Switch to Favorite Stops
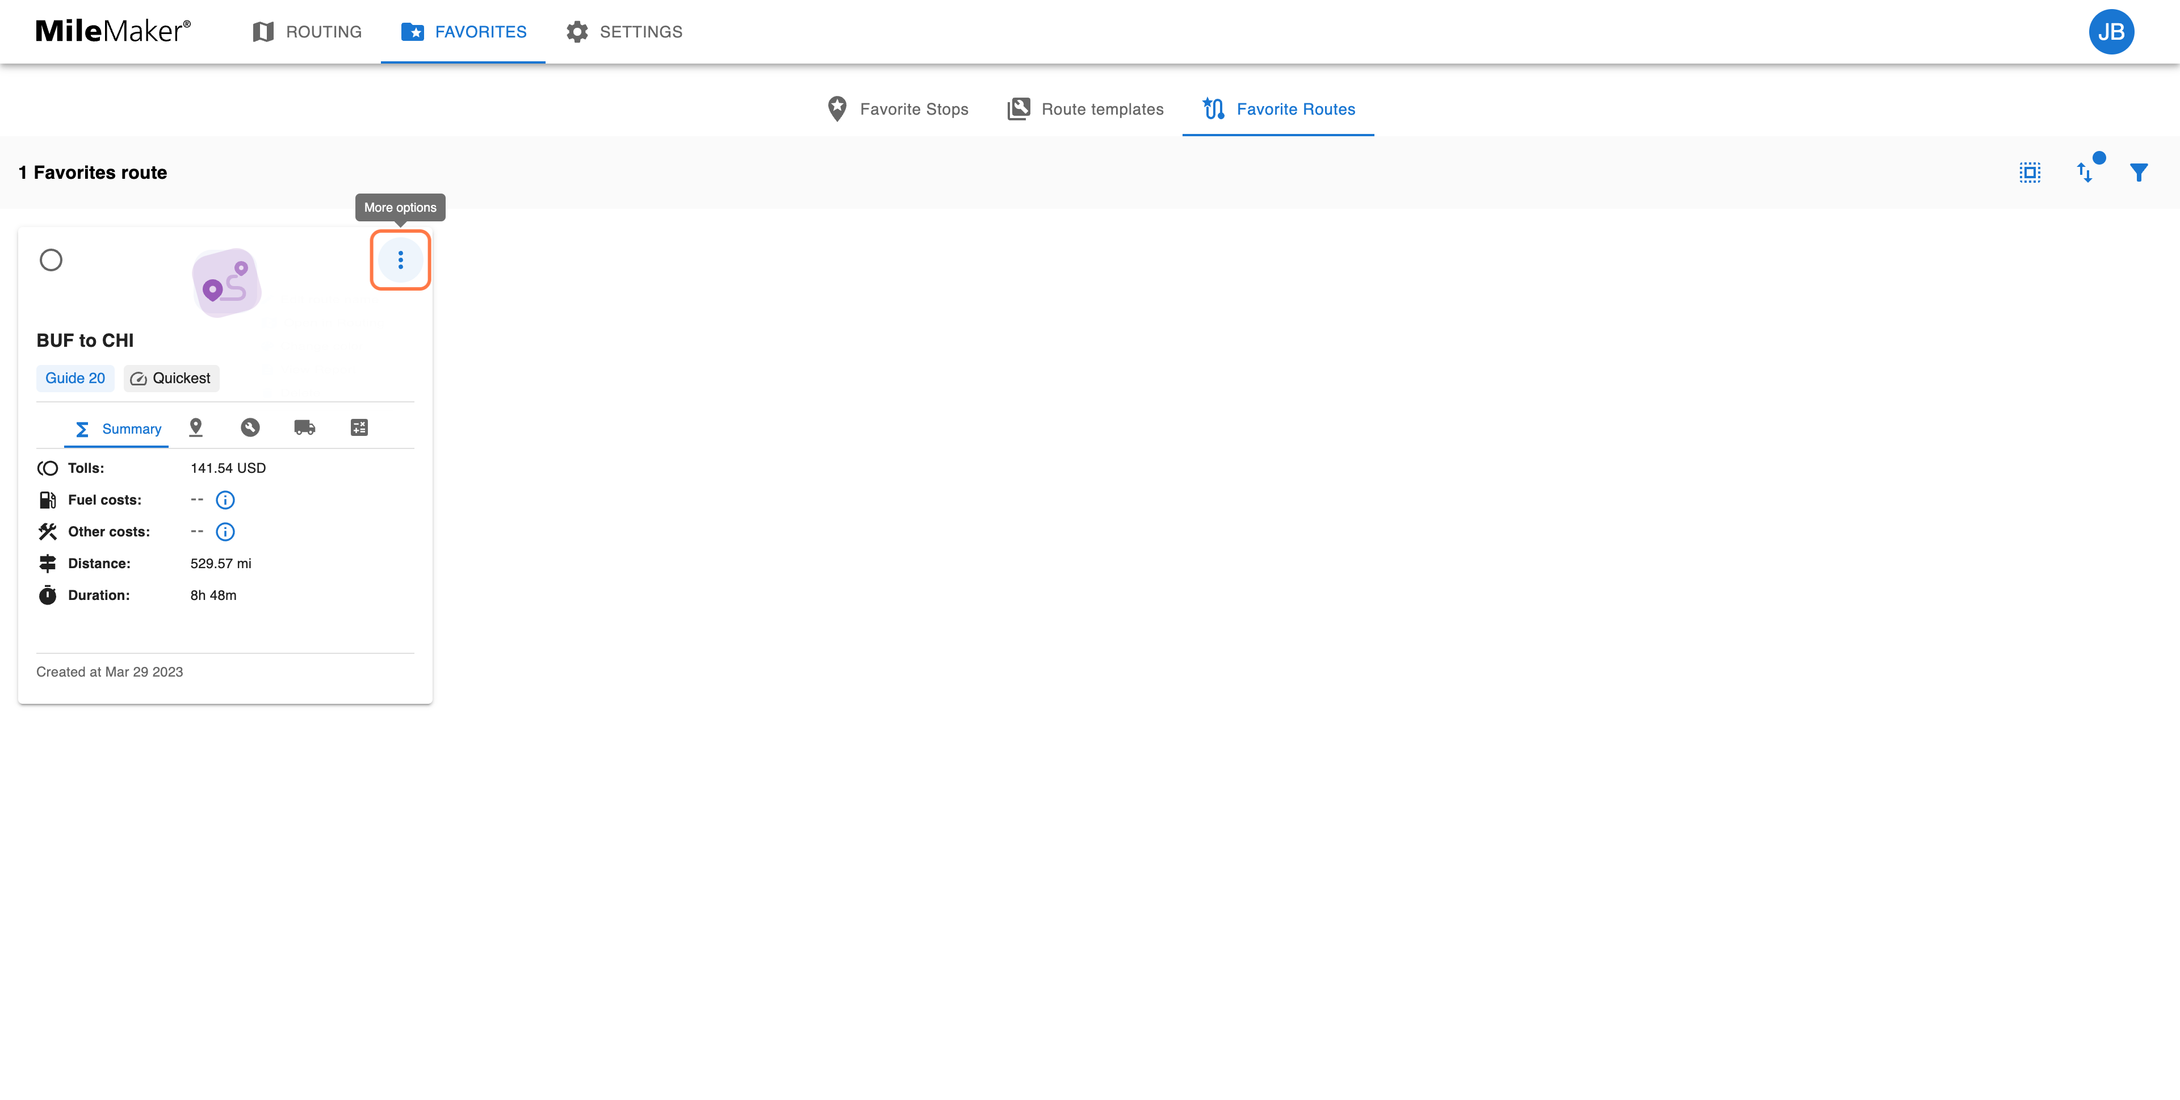Screen dimensions: 2180x1100 click(x=897, y=109)
